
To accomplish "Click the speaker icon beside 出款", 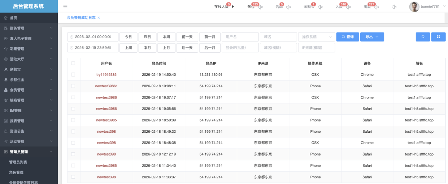I will [x=377, y=7].
